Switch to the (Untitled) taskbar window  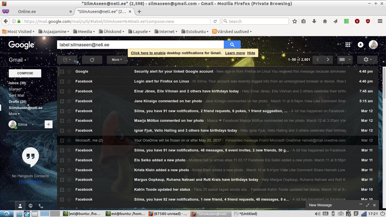(246, 214)
